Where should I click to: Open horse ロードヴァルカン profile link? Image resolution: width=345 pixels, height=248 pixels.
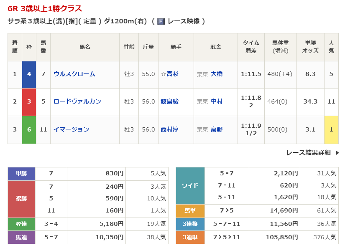coord(77,101)
